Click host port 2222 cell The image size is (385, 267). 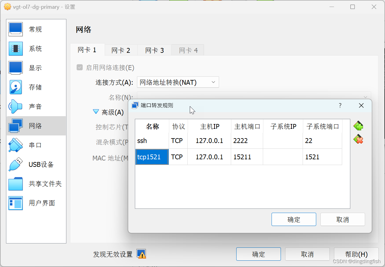(x=247, y=141)
